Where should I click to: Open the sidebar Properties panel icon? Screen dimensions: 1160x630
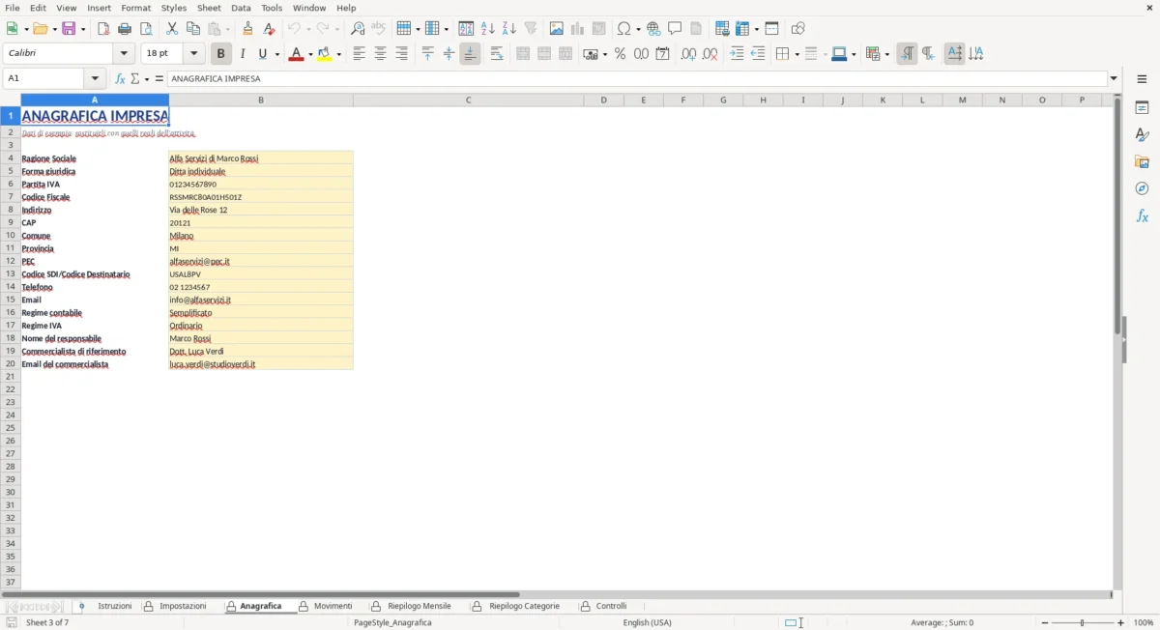[1143, 107]
